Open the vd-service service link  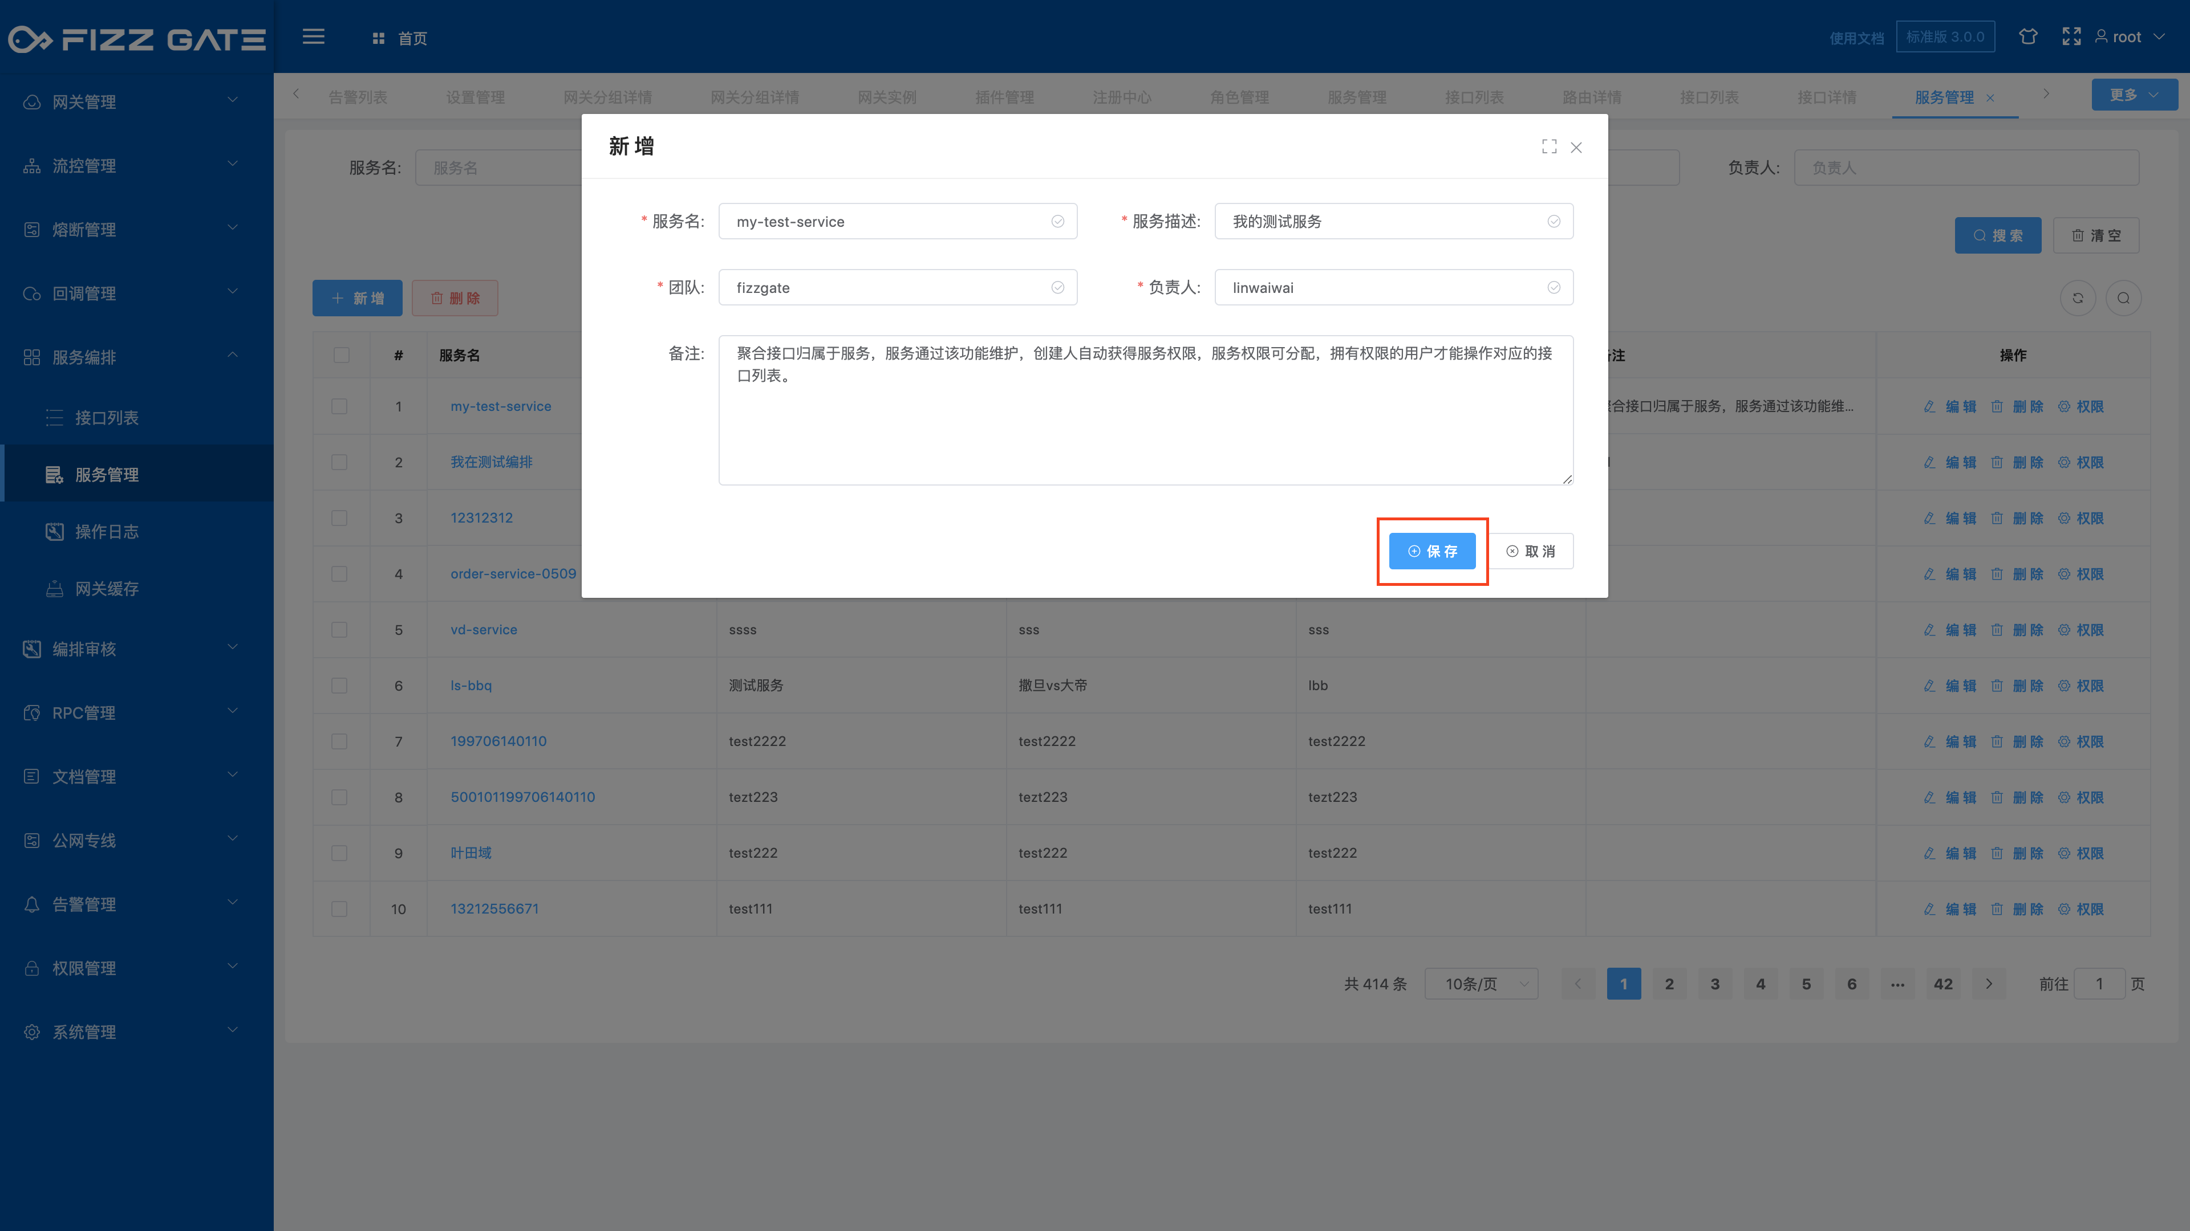pyautogui.click(x=484, y=630)
